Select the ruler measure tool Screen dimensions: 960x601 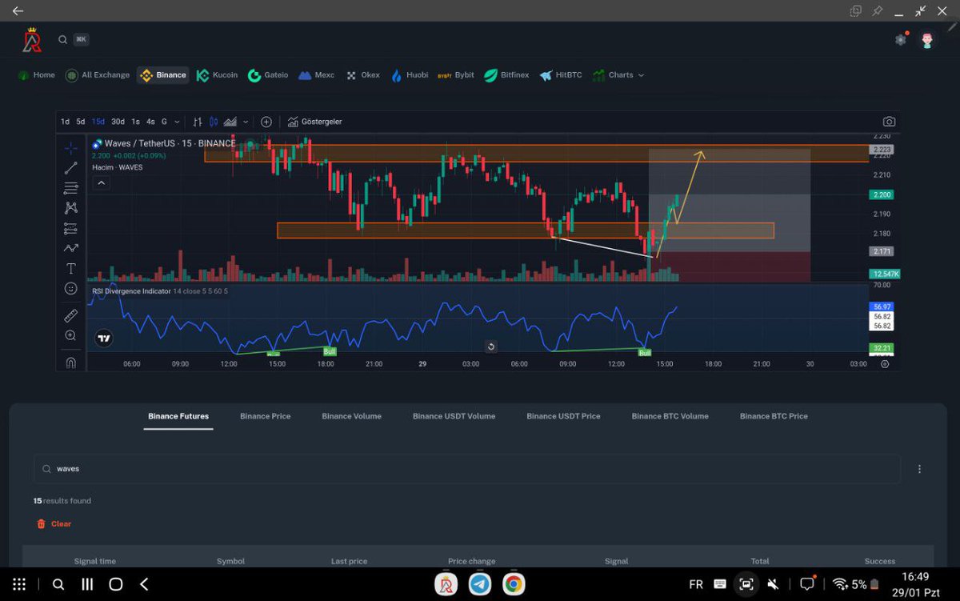[71, 315]
